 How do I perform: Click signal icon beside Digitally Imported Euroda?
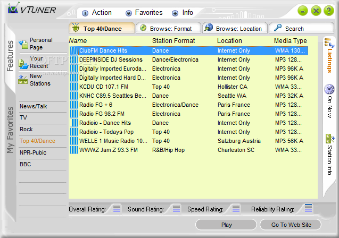click(74, 69)
